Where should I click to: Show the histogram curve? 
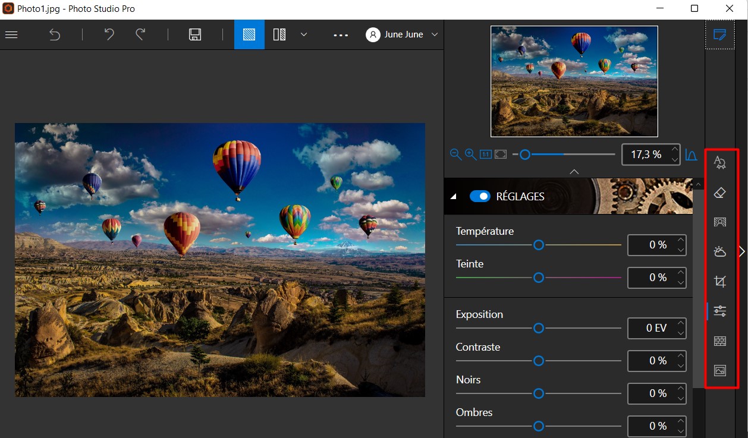(691, 155)
